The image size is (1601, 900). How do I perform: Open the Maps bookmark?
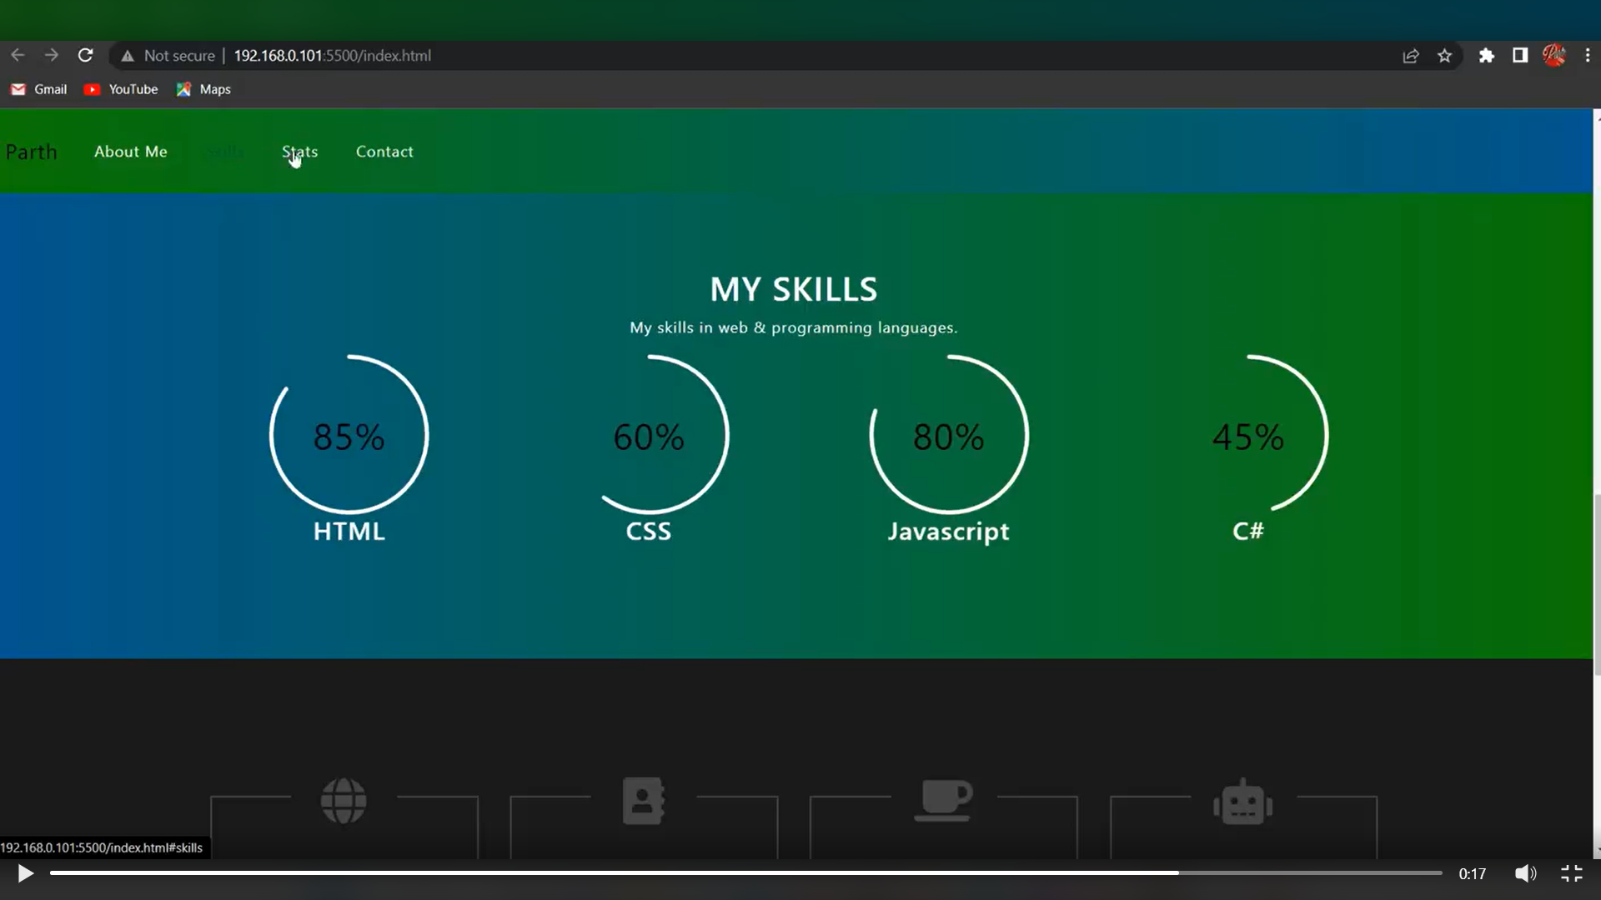[x=204, y=89]
